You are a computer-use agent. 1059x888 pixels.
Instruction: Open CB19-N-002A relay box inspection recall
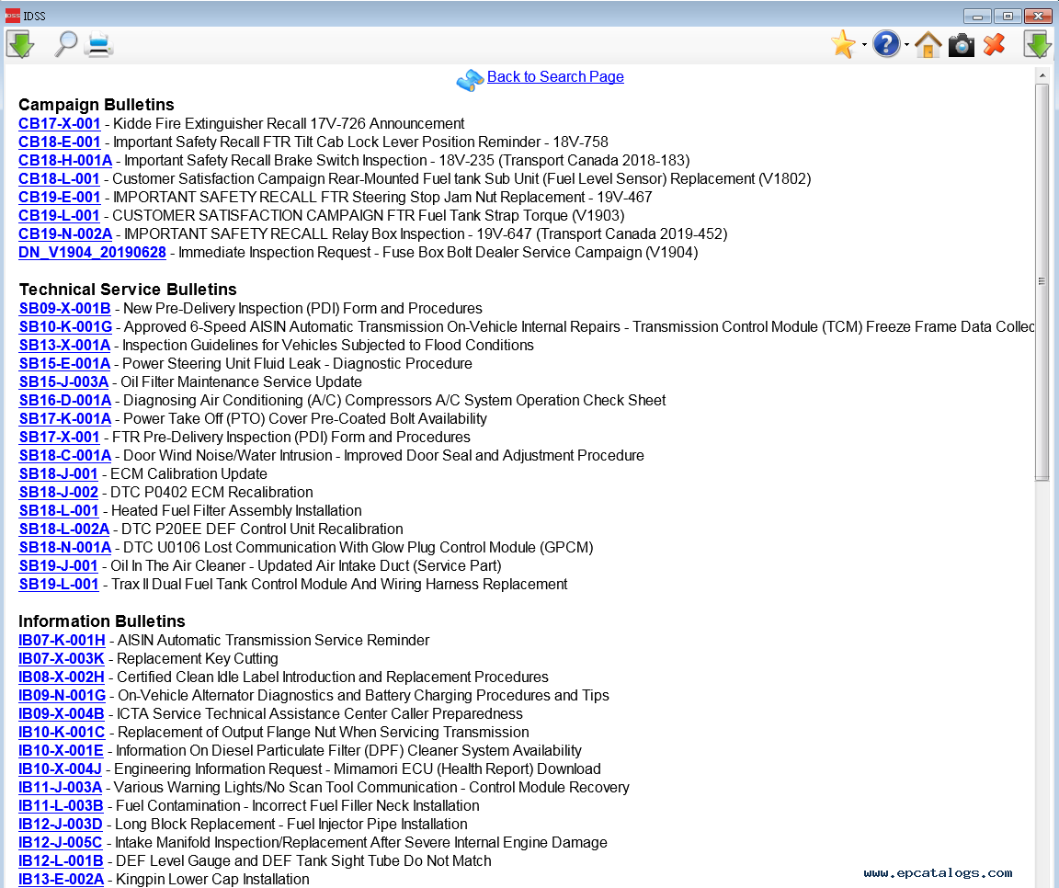tap(65, 233)
